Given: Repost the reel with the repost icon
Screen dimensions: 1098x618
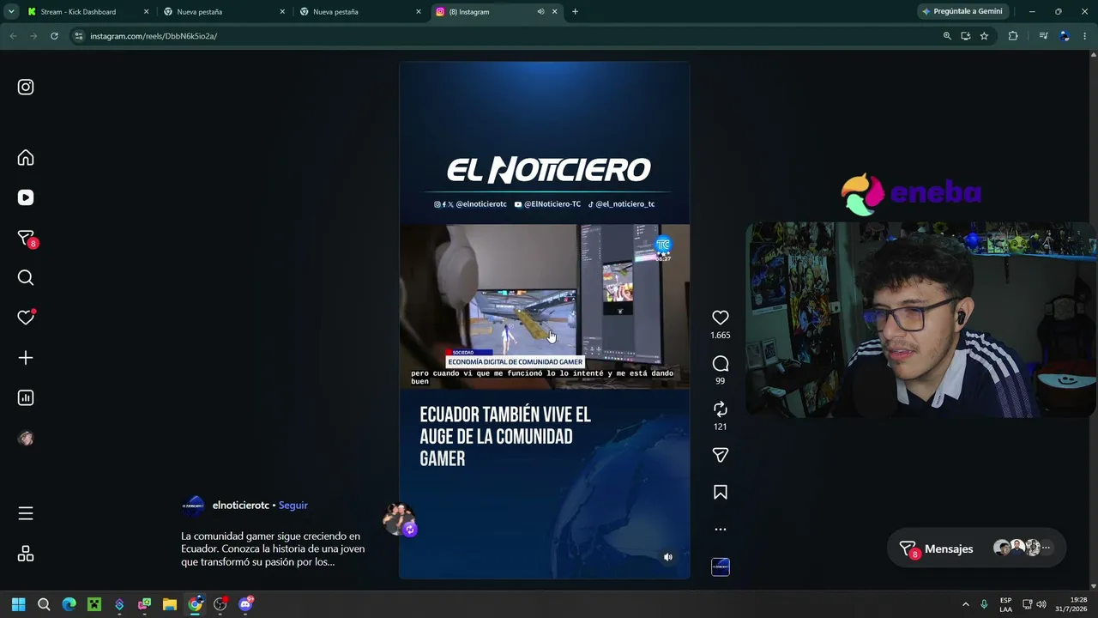Looking at the screenshot, I should [x=721, y=409].
